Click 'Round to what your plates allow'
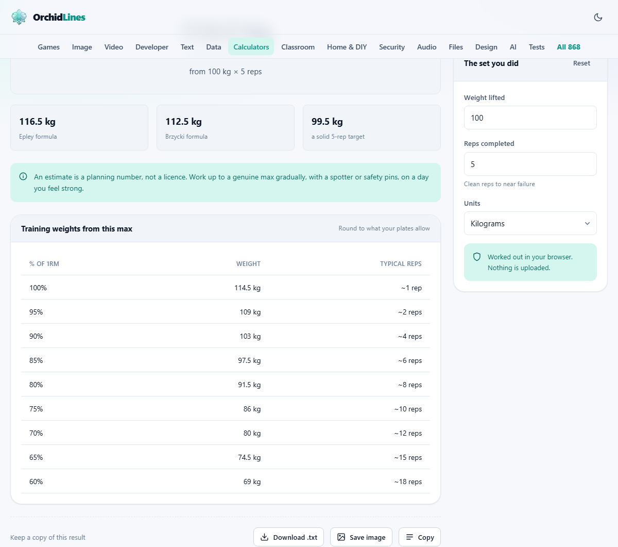 [x=384, y=228]
